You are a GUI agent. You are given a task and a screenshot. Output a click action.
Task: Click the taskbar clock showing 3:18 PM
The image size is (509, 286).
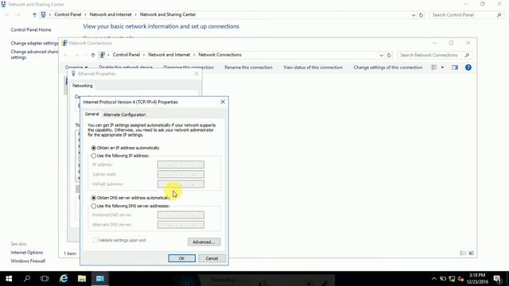point(477,279)
